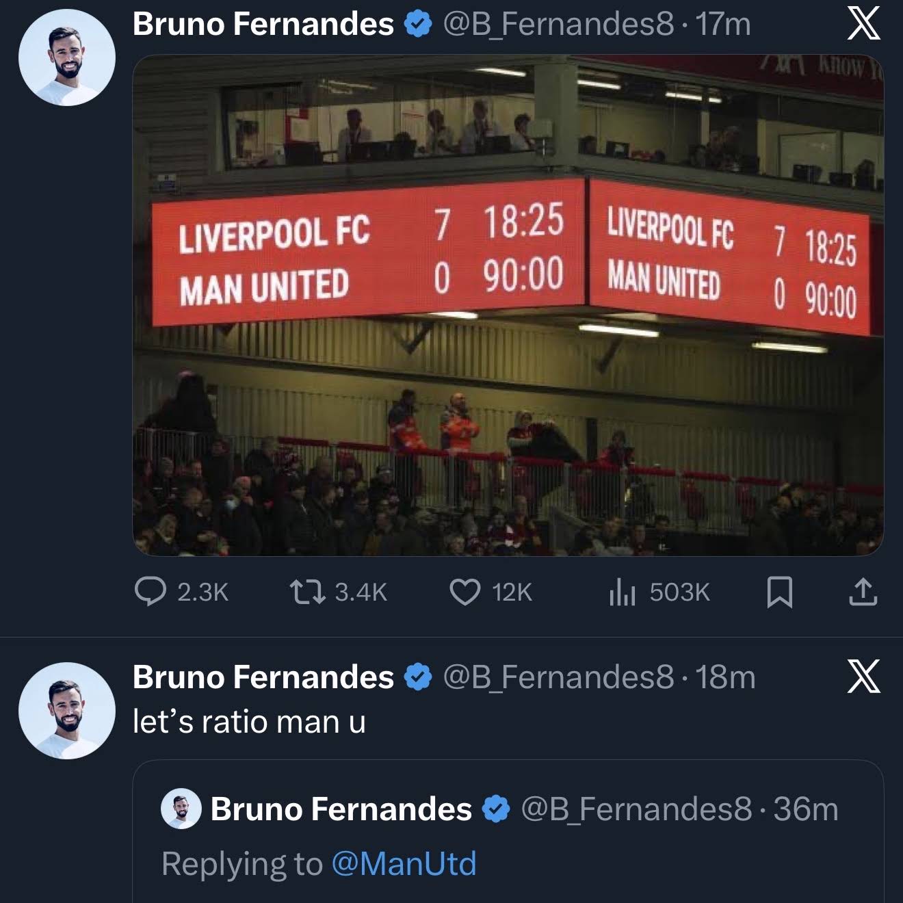Screen dimensions: 903x903
Task: Open the 'let's ratio man u' tweet text
Action: 249,722
